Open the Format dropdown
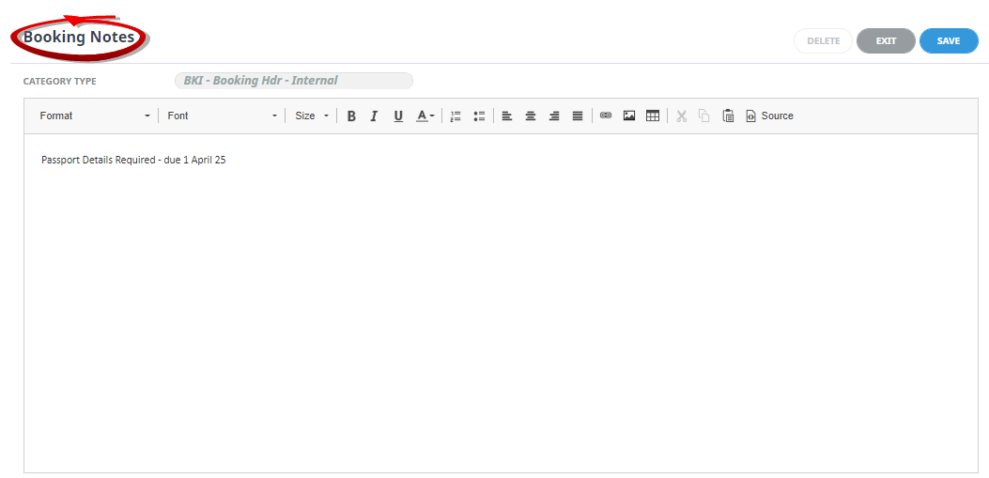989x478 pixels. [94, 116]
